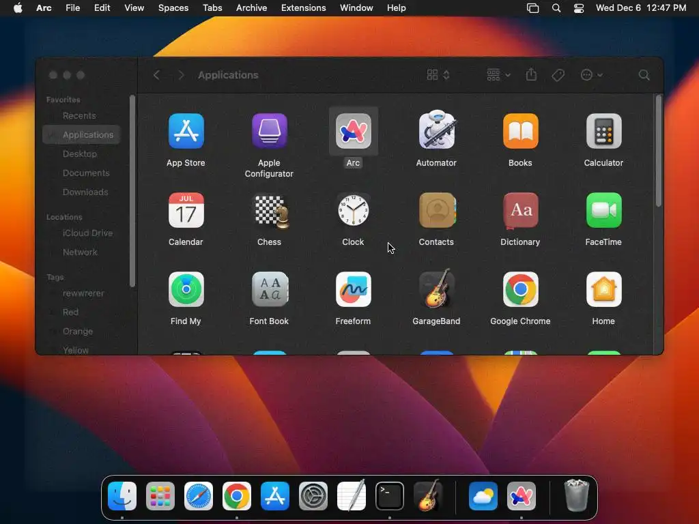
Task: Select the FaceTime app icon
Action: [603, 210]
